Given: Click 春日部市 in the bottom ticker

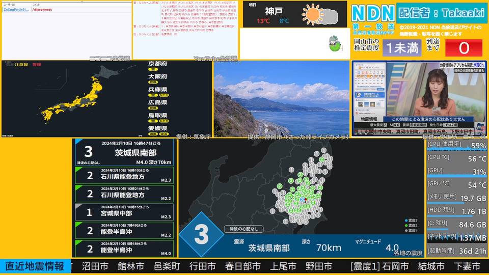Looking at the screenshot, I should click(243, 266).
